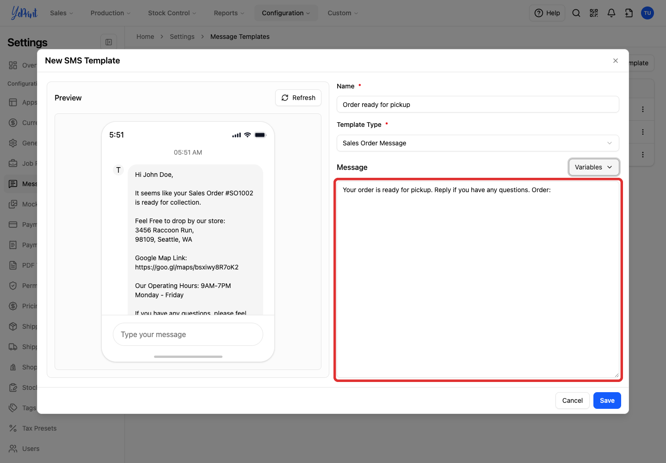666x463 pixels.
Task: Go to Home breadcrumb link
Action: click(145, 37)
